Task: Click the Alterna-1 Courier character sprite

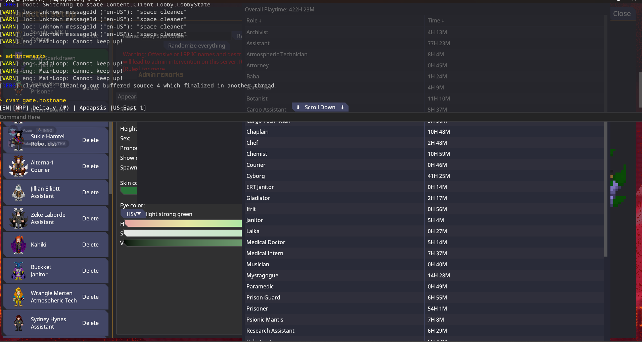Action: coord(18,166)
